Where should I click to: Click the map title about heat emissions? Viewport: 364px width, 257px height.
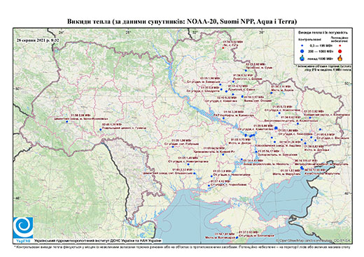(x=182, y=22)
